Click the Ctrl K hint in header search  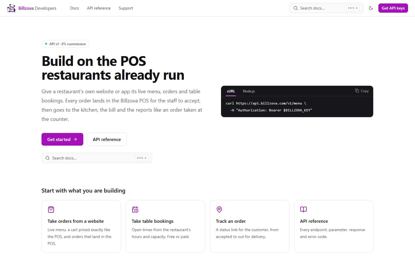point(353,8)
